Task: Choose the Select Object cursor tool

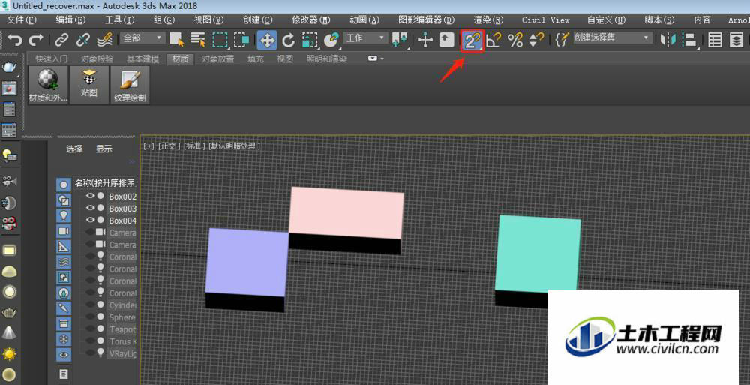Action: 176,39
